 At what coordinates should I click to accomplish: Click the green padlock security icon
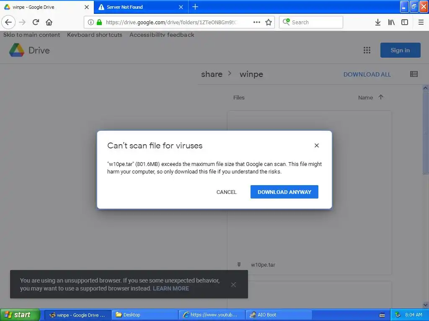99,22
